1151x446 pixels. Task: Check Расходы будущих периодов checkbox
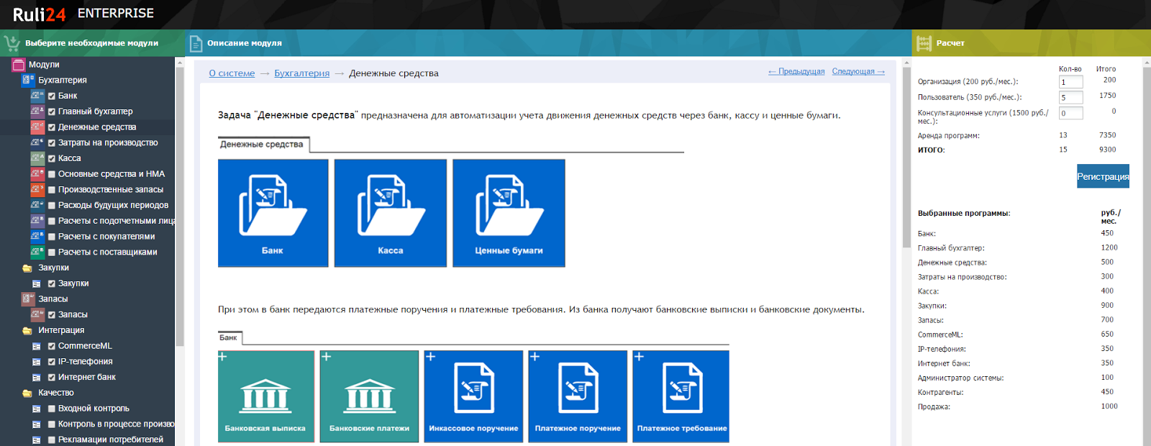[x=52, y=205]
